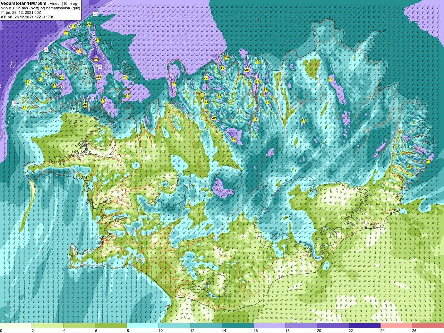Screen dimensions: 444x333
Task: Click the legend scale label 14
Action: coord(224,331)
